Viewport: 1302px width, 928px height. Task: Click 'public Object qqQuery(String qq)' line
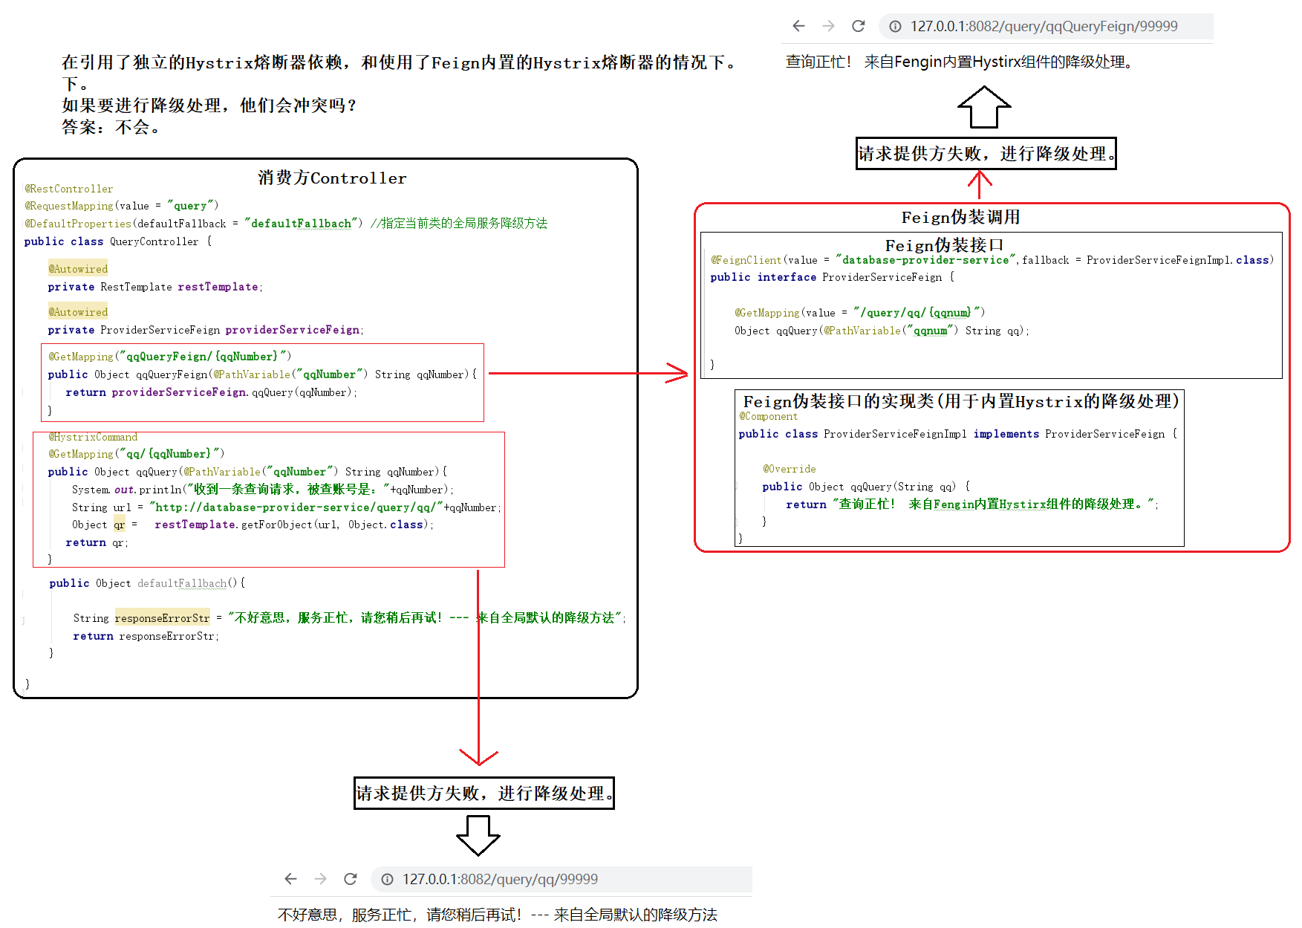[x=866, y=487]
